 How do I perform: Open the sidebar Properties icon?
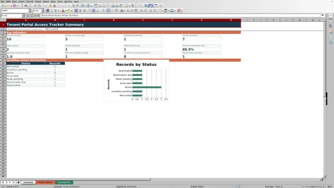click(x=331, y=21)
